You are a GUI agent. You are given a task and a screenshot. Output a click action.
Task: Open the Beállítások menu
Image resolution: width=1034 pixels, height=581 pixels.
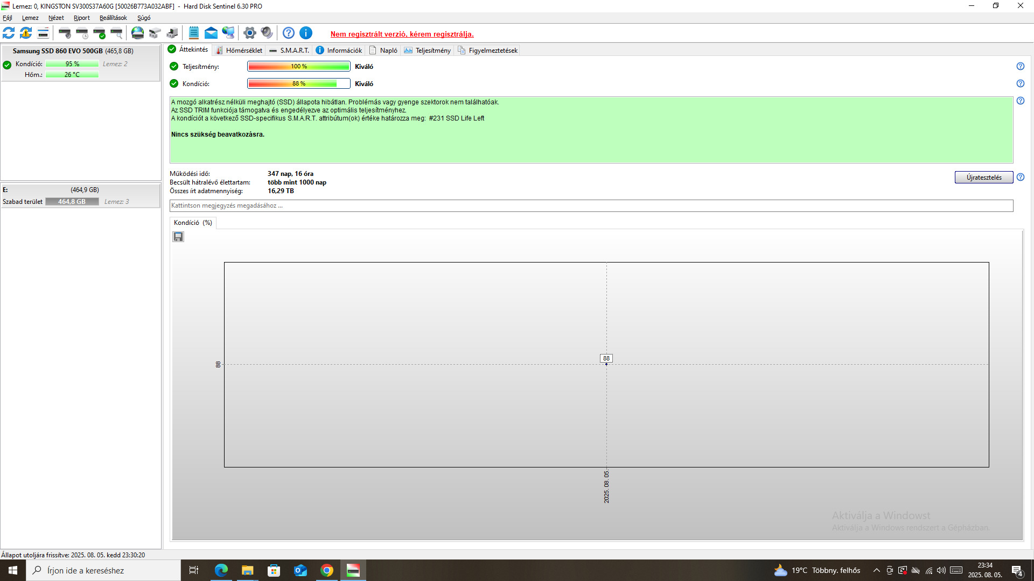[113, 18]
